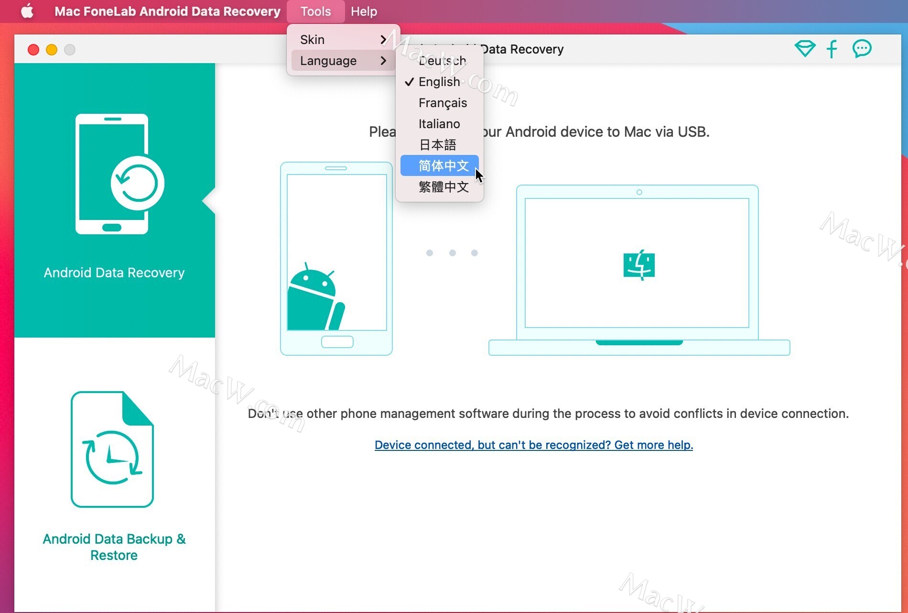
Task: Select 日本語 language
Action: click(x=440, y=145)
